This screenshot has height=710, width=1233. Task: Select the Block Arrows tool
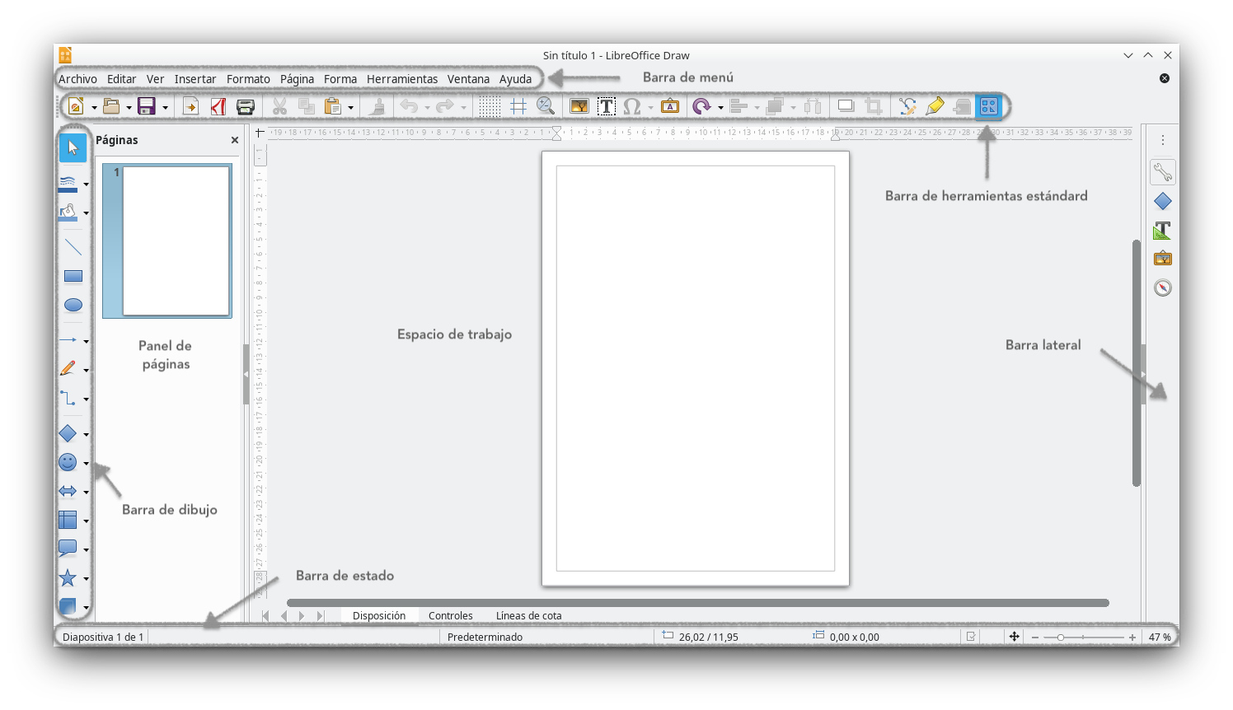68,491
